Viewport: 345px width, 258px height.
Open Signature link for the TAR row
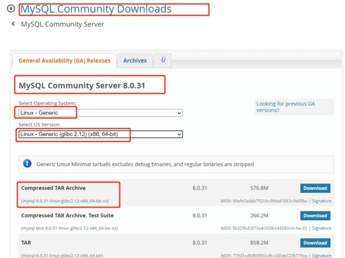click(x=322, y=255)
